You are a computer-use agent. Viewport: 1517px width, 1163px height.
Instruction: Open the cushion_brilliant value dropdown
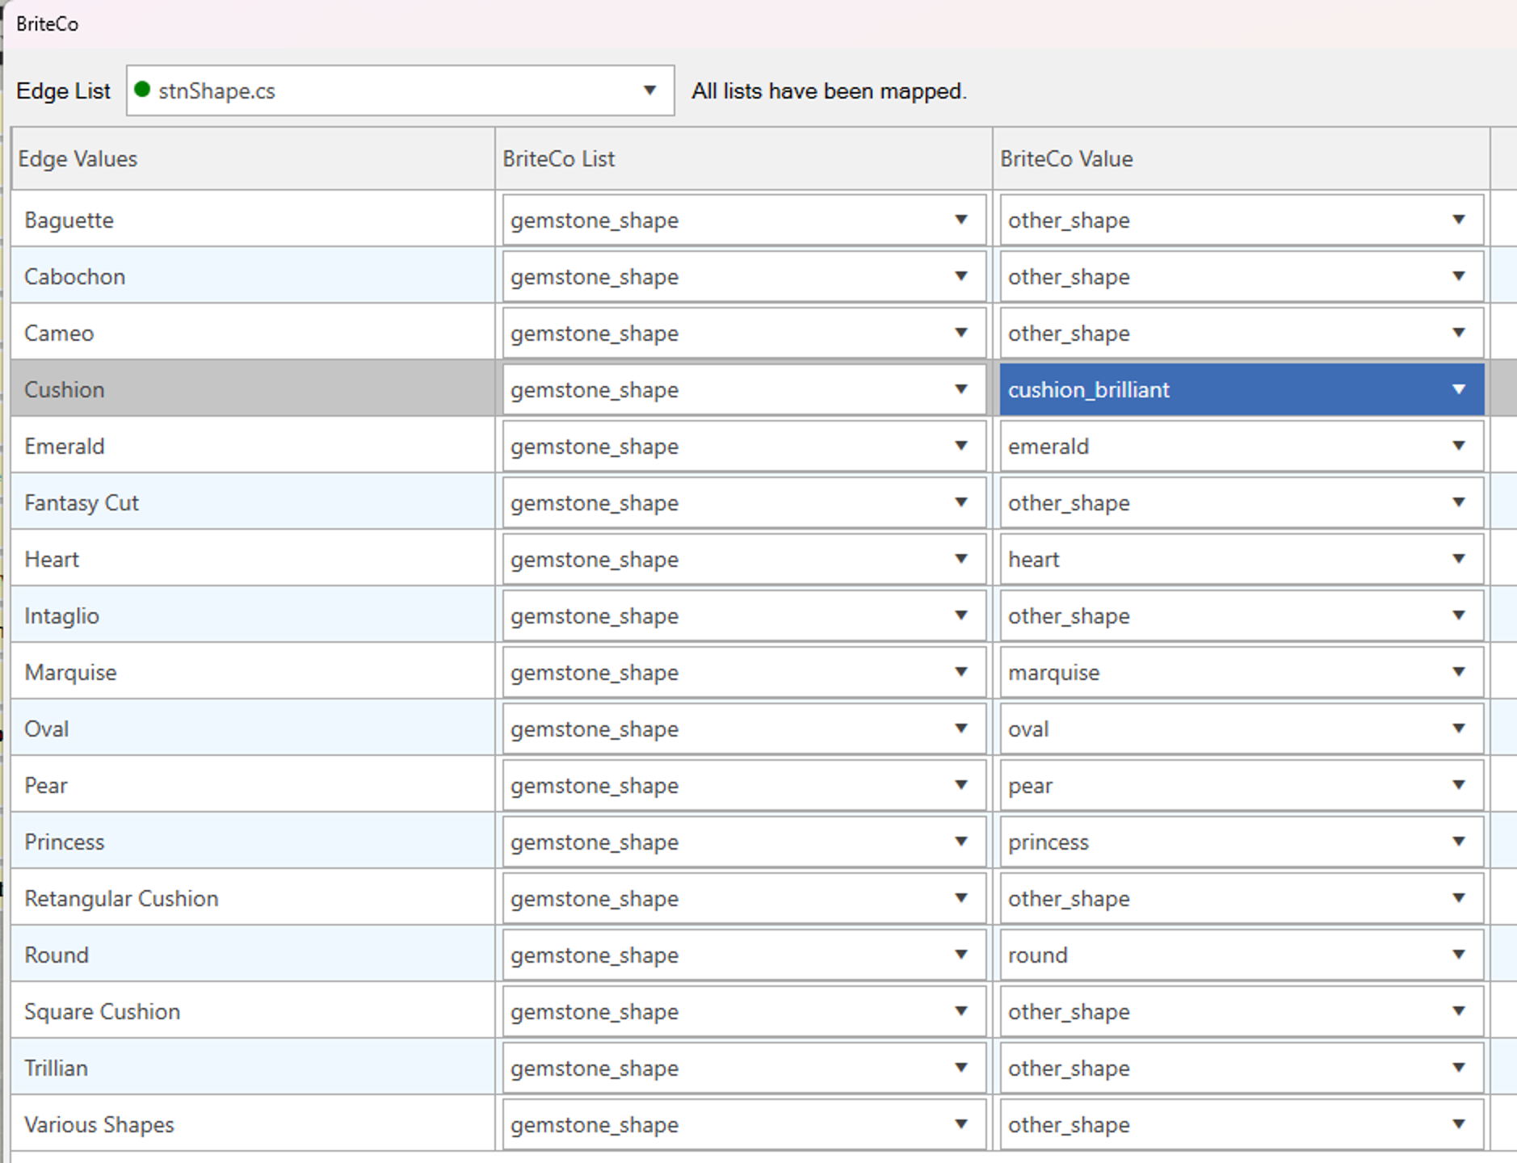(1458, 389)
